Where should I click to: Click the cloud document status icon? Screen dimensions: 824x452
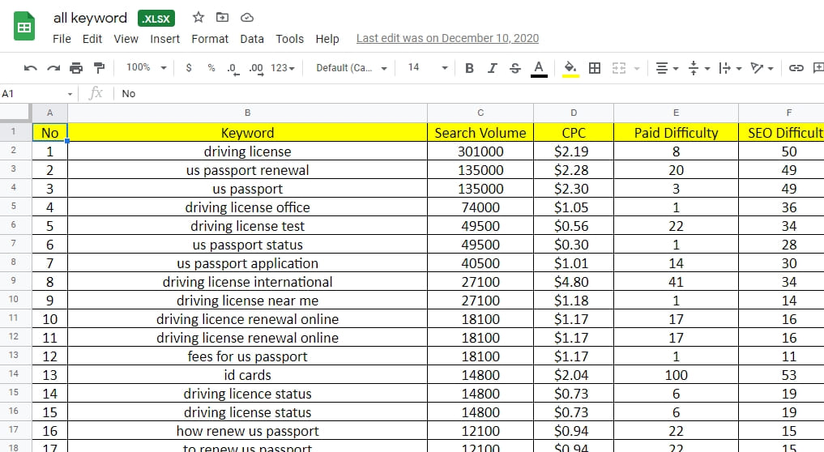point(248,17)
